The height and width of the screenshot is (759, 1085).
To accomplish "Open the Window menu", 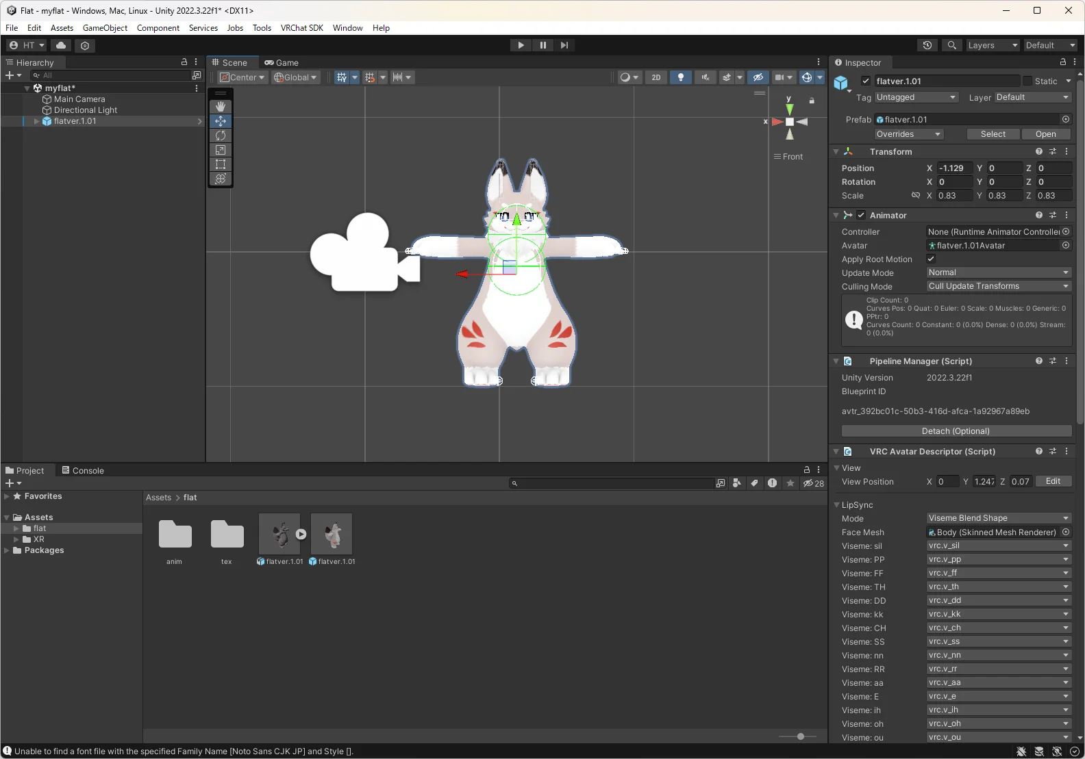I will tap(347, 28).
